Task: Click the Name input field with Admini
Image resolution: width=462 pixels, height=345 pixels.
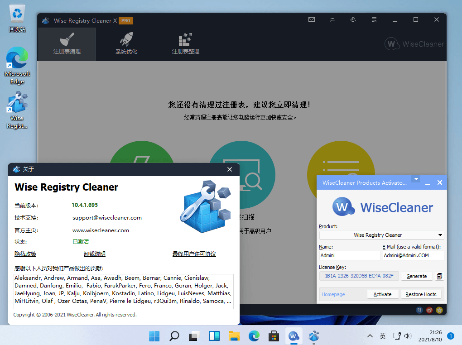Action: click(x=350, y=255)
